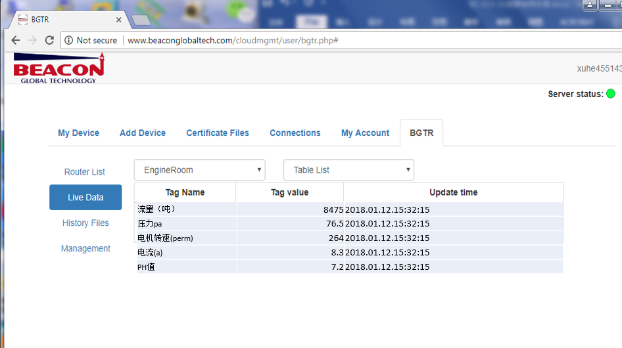The image size is (622, 348).
Task: Open the EngineRoom dropdown
Action: tap(199, 170)
